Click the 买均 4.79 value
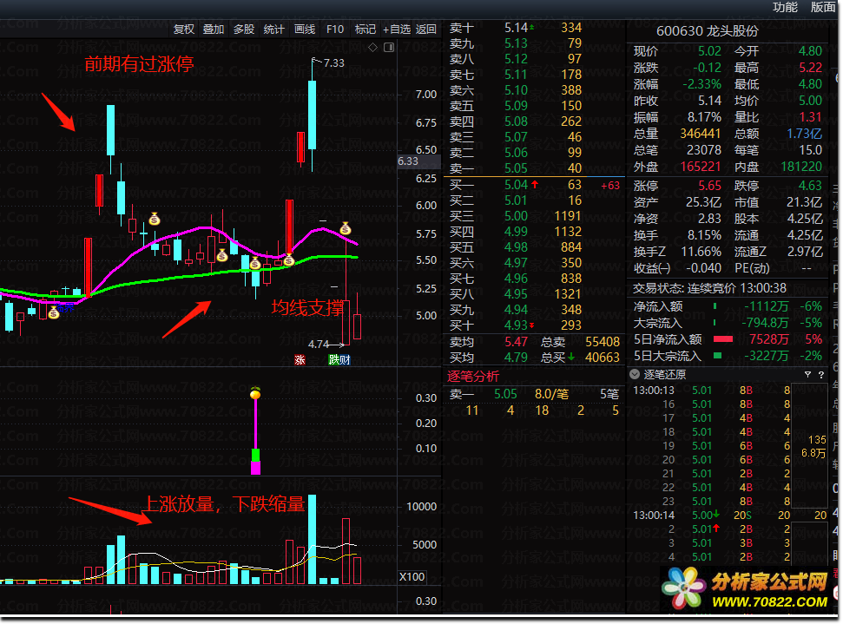 click(516, 358)
